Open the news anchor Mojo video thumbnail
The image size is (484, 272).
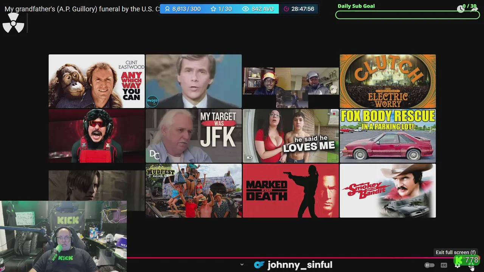pyautogui.click(x=194, y=81)
